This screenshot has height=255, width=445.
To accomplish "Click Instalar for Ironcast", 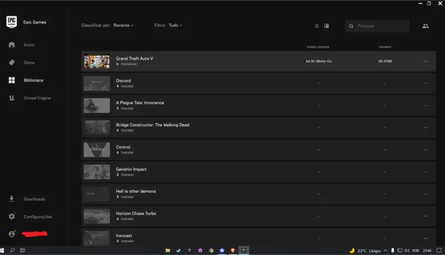I will point(125,241).
